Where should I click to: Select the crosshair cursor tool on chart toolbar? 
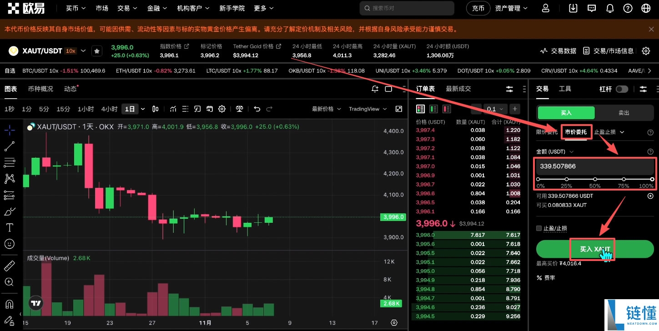[9, 130]
